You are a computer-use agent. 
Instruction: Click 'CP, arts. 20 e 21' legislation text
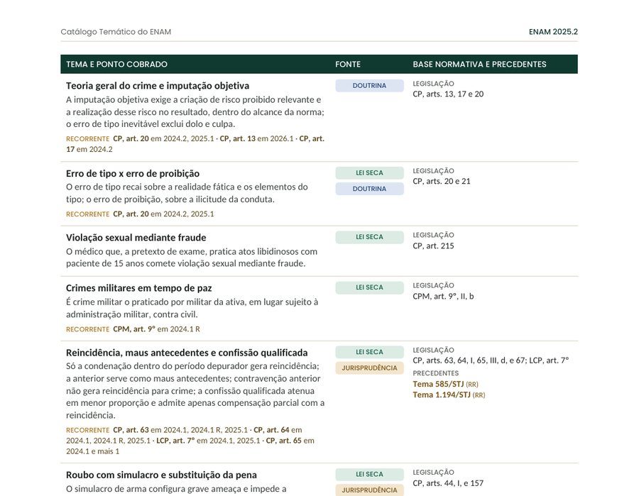coord(442,181)
